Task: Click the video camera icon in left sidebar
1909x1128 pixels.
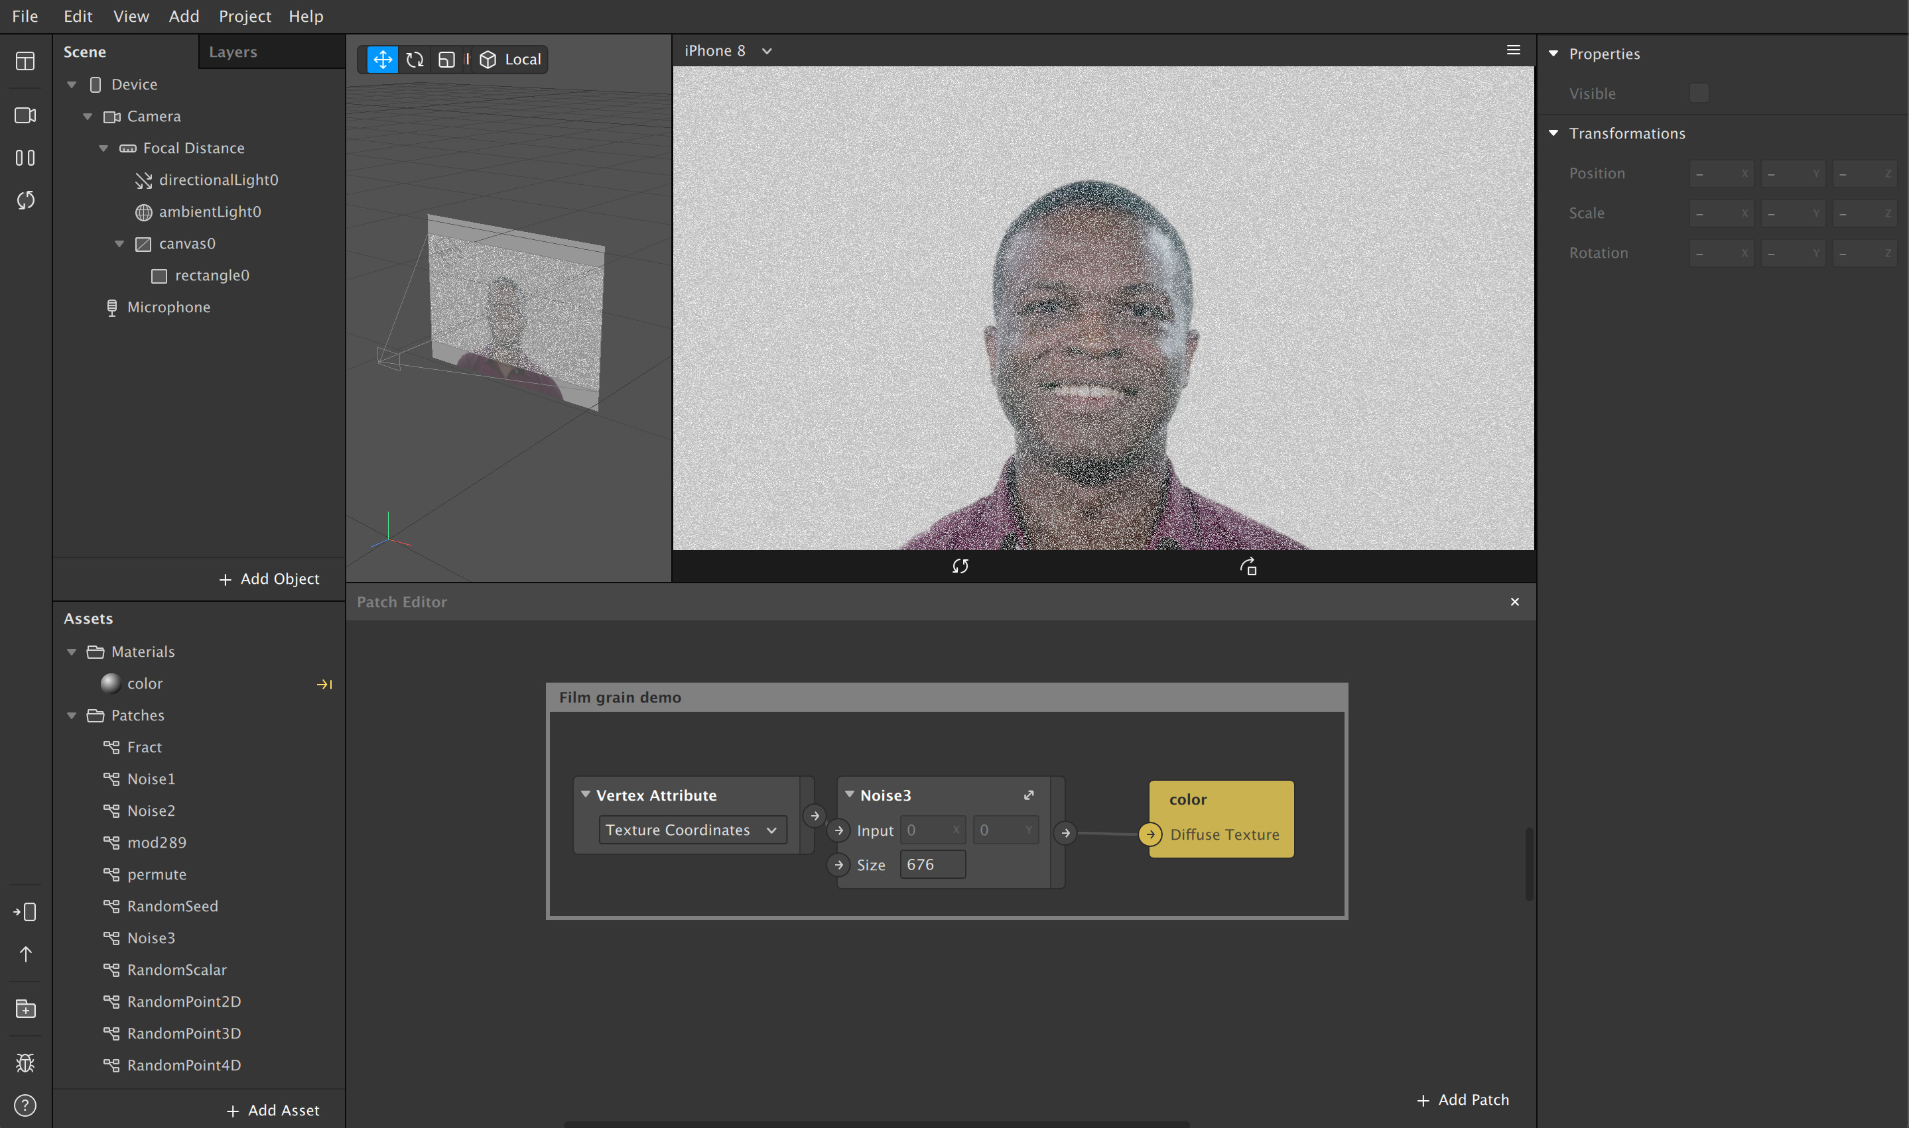Action: tap(25, 115)
